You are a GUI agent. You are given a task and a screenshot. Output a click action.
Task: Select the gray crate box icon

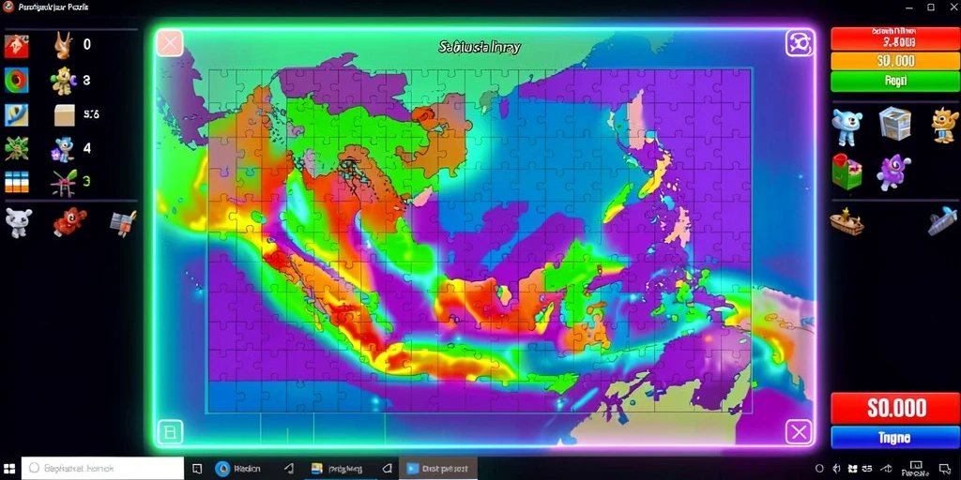894,123
